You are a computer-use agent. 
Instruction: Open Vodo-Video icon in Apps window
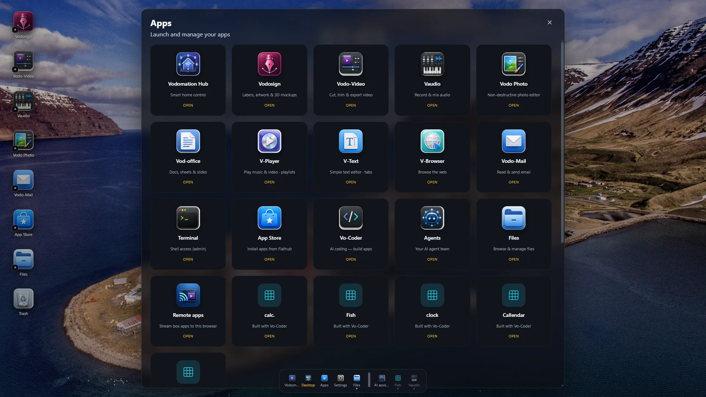tap(351, 64)
